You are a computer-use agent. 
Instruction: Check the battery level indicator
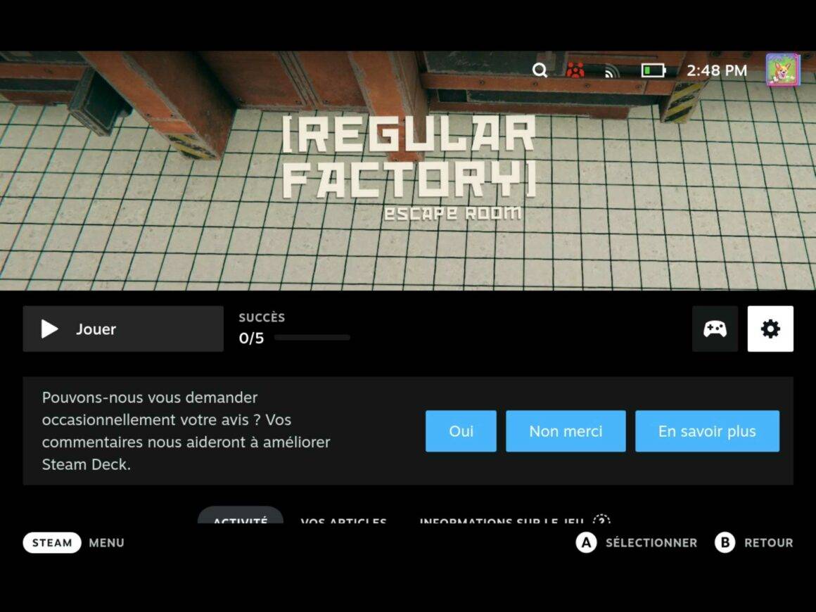653,70
